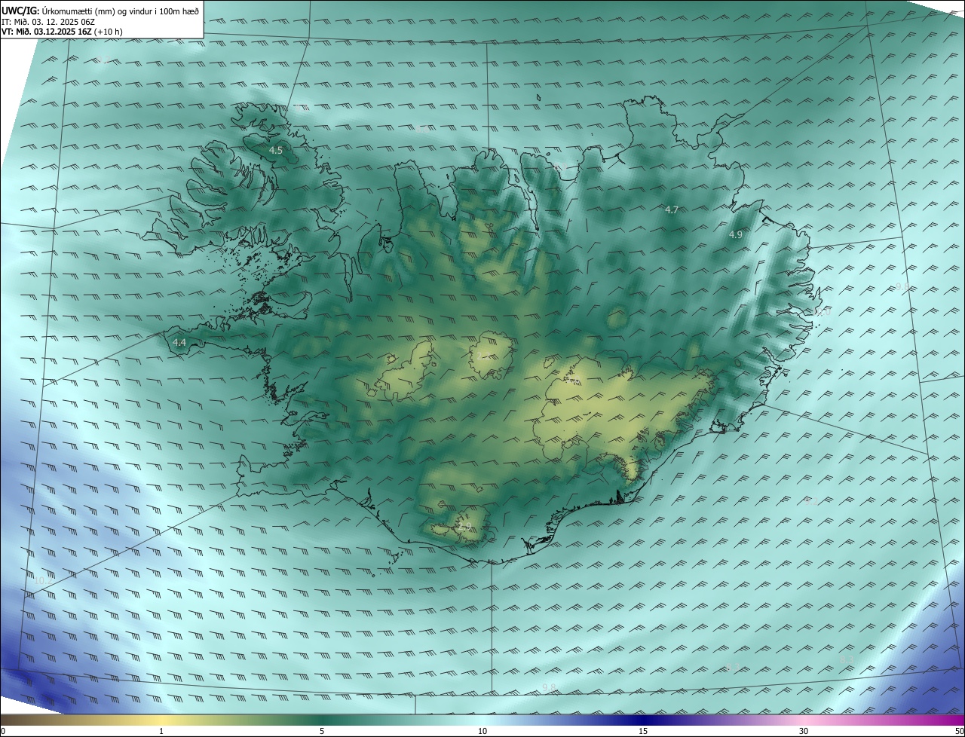This screenshot has width=965, height=737.
Task: Click the 1 tick label on the color scale
Action: coord(161,732)
